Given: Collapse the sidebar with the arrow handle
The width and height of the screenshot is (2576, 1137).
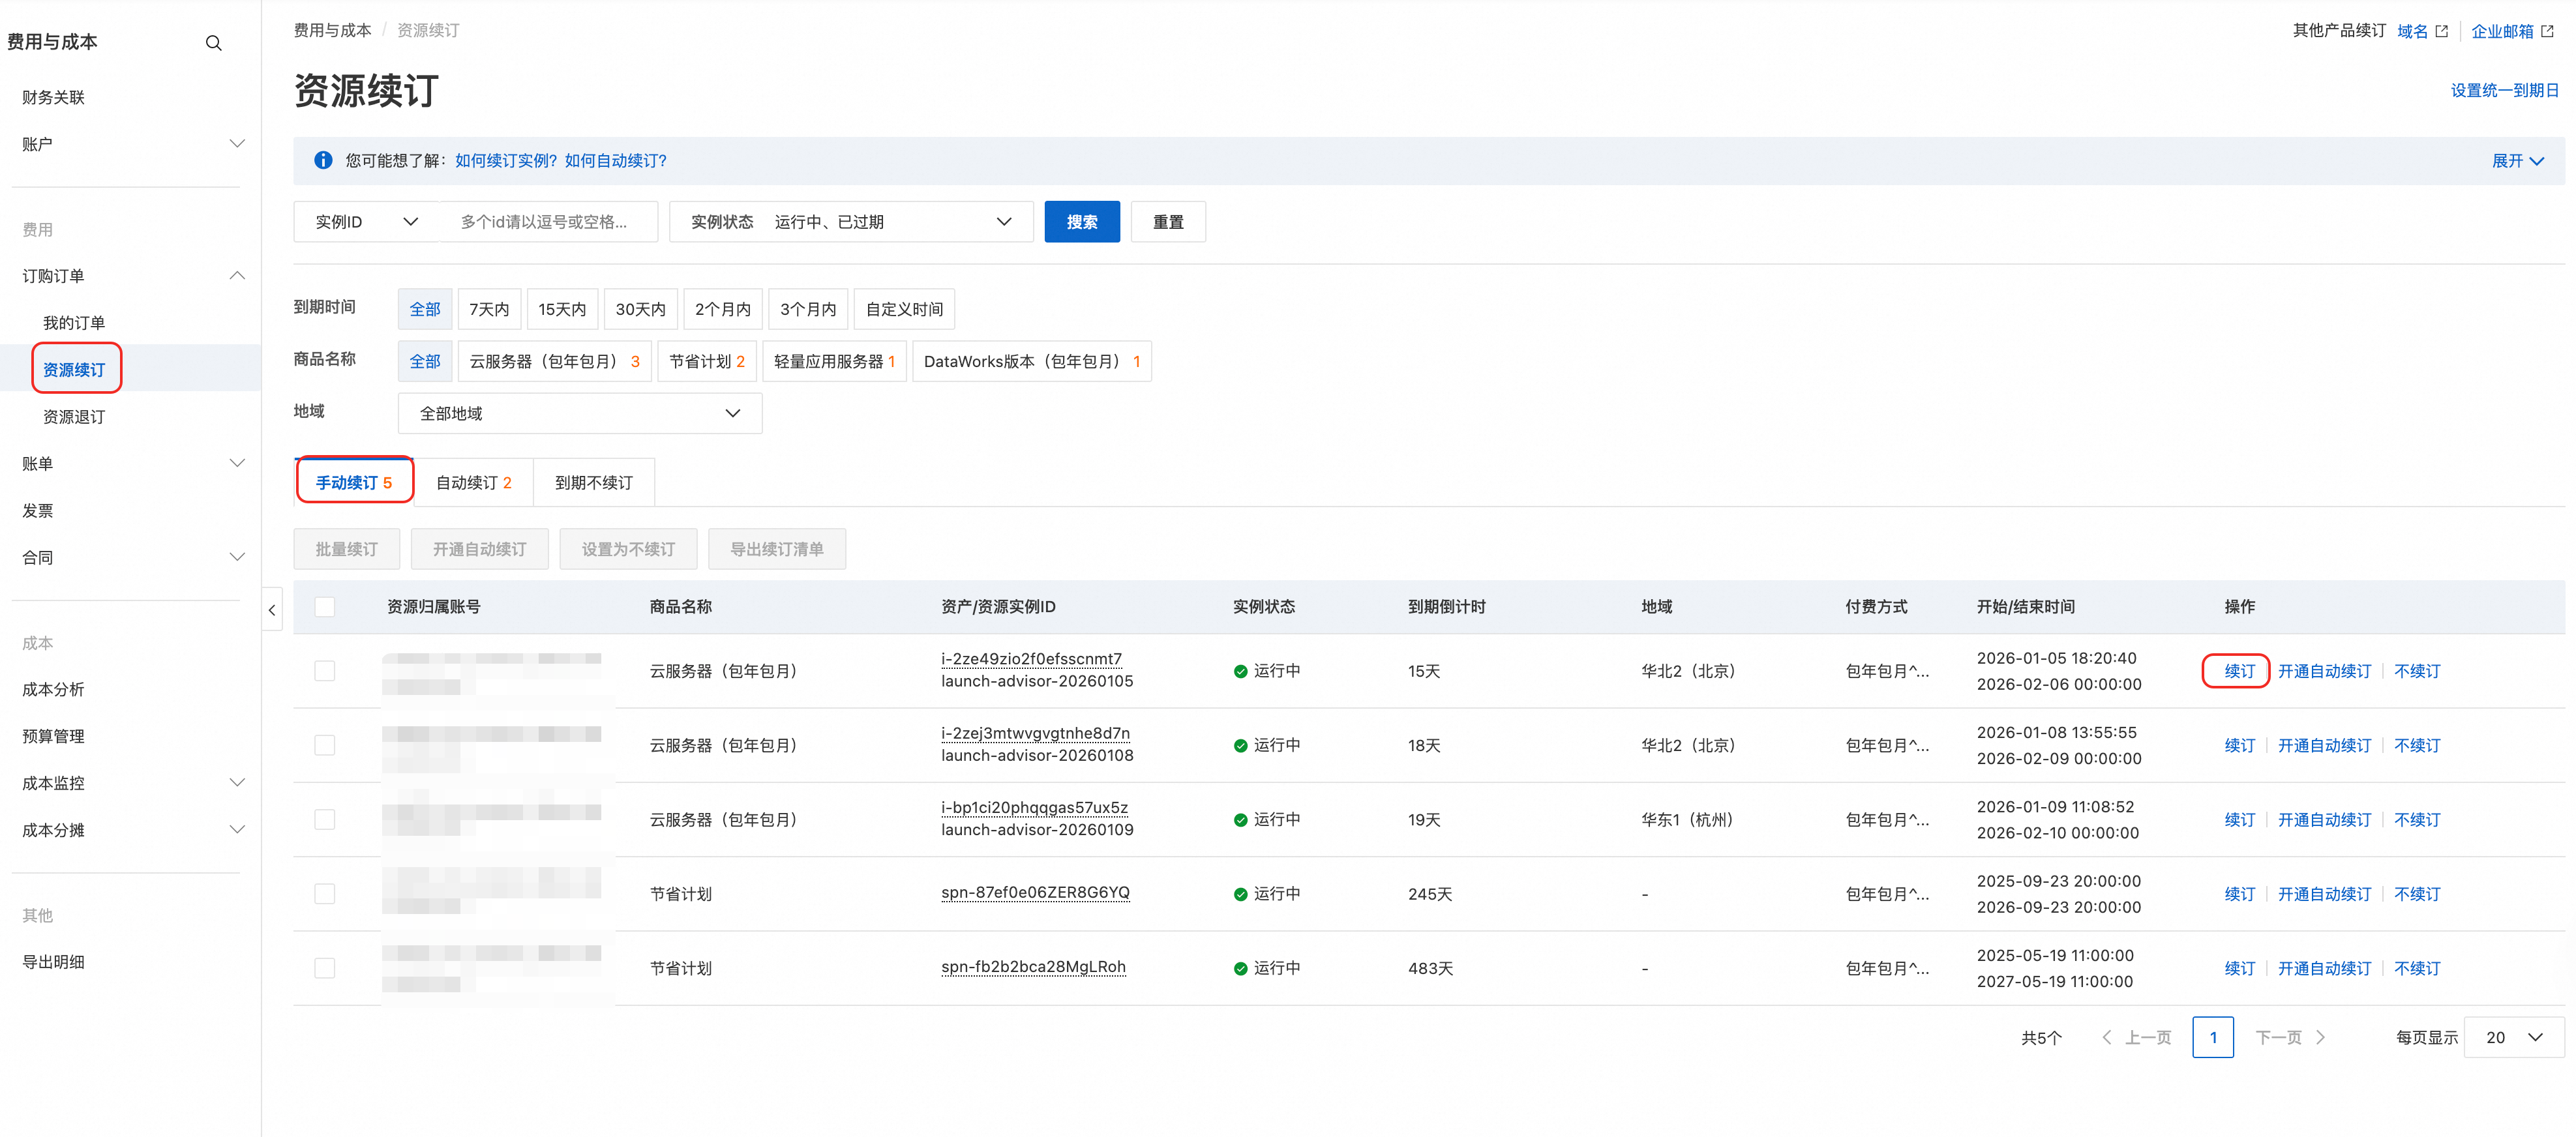Looking at the screenshot, I should click(272, 609).
